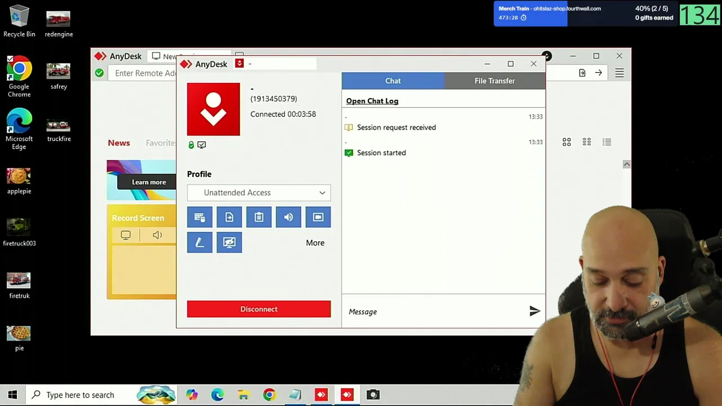Click AnyDesk logo in session window title

(186, 64)
